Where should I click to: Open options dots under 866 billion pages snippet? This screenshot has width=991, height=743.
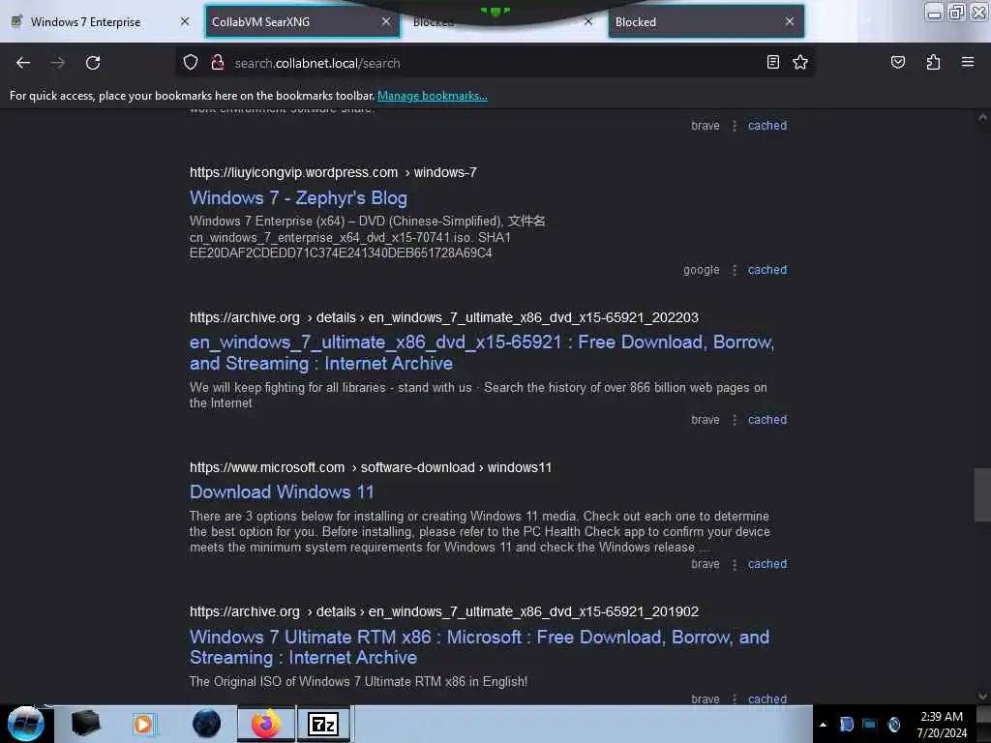pyautogui.click(x=734, y=420)
